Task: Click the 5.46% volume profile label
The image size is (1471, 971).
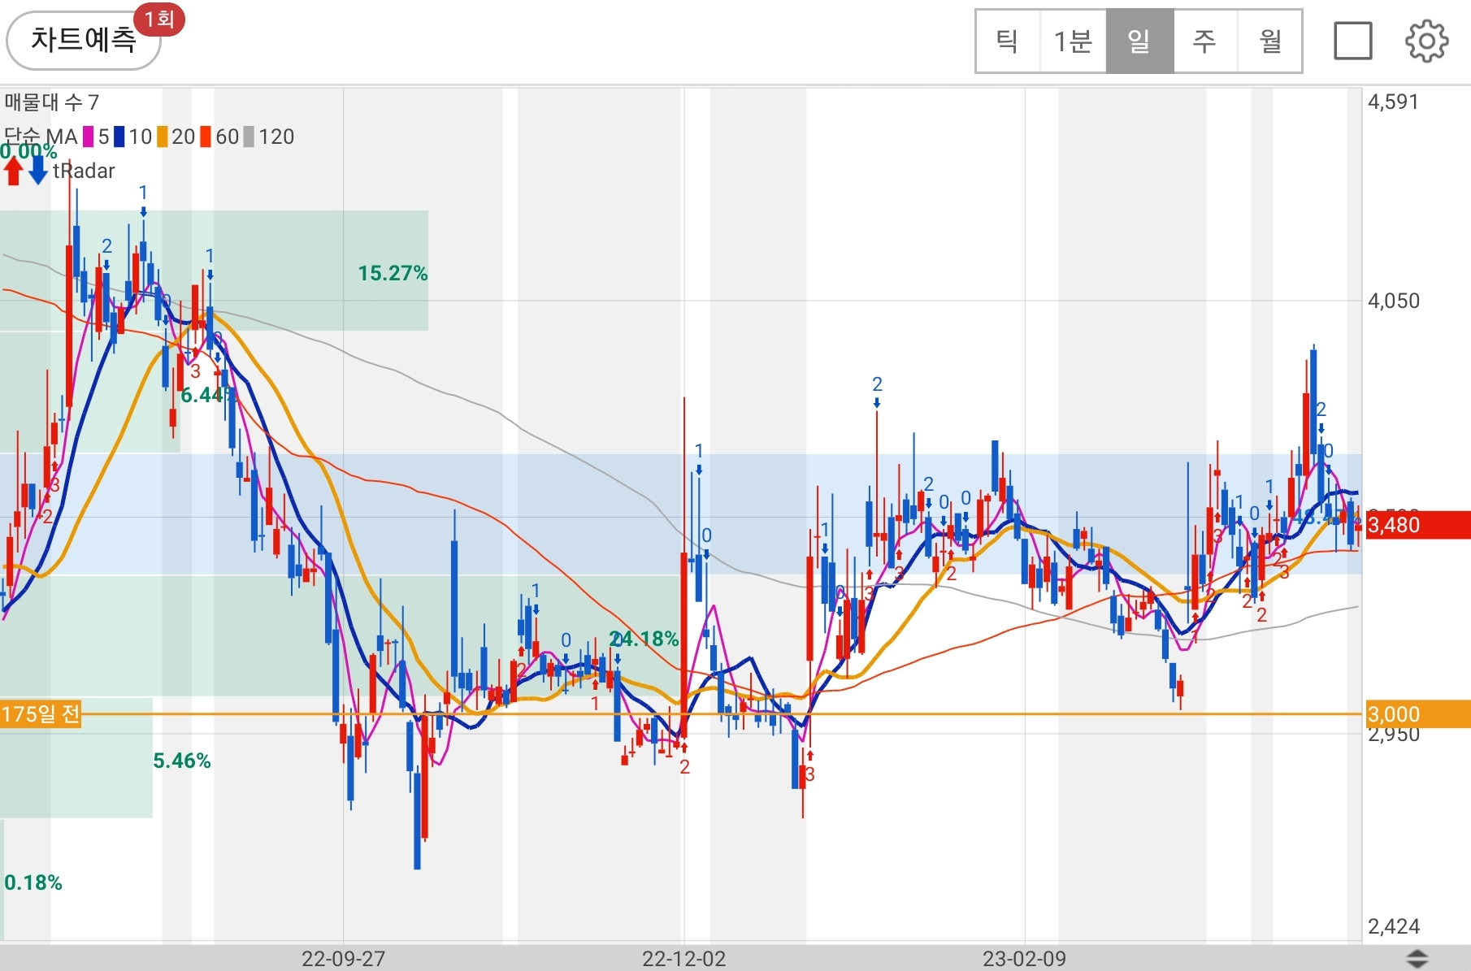Action: (x=182, y=761)
